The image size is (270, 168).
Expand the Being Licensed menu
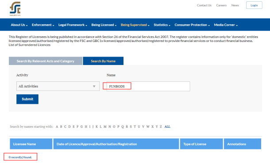pos(104,25)
